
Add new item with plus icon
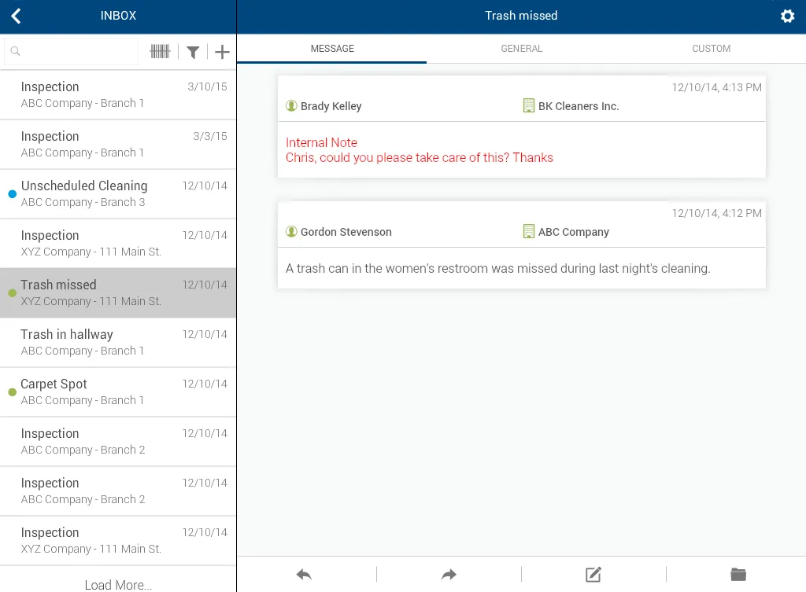coord(223,52)
